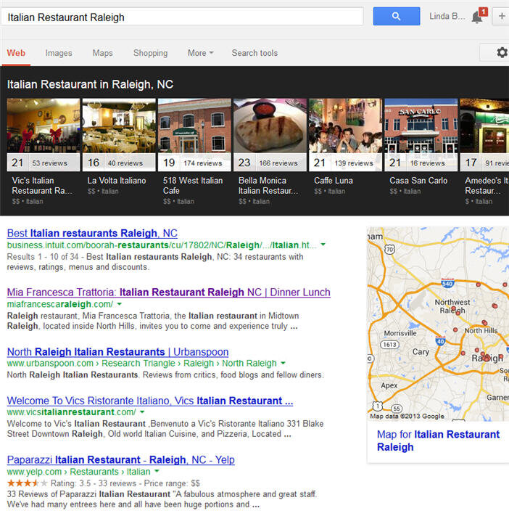This screenshot has height=516, width=509.
Task: Click the rating score 16 for La Volta Italiano
Action: (x=94, y=163)
